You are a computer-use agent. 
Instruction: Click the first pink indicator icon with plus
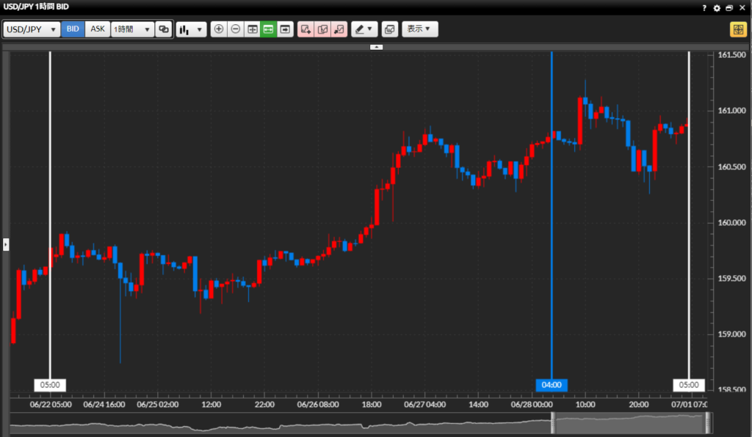pyautogui.click(x=305, y=29)
